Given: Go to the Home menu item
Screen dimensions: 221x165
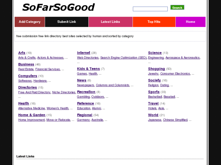Looking at the screenshot, I should [x=190, y=22].
